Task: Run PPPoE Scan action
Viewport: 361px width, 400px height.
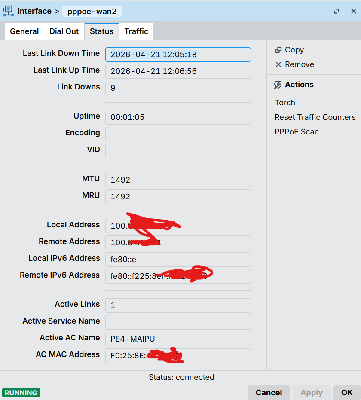Action: click(297, 132)
